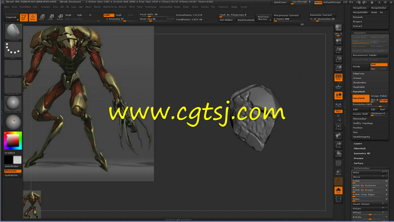Expand the Geometry HD subpalette

coord(362,153)
